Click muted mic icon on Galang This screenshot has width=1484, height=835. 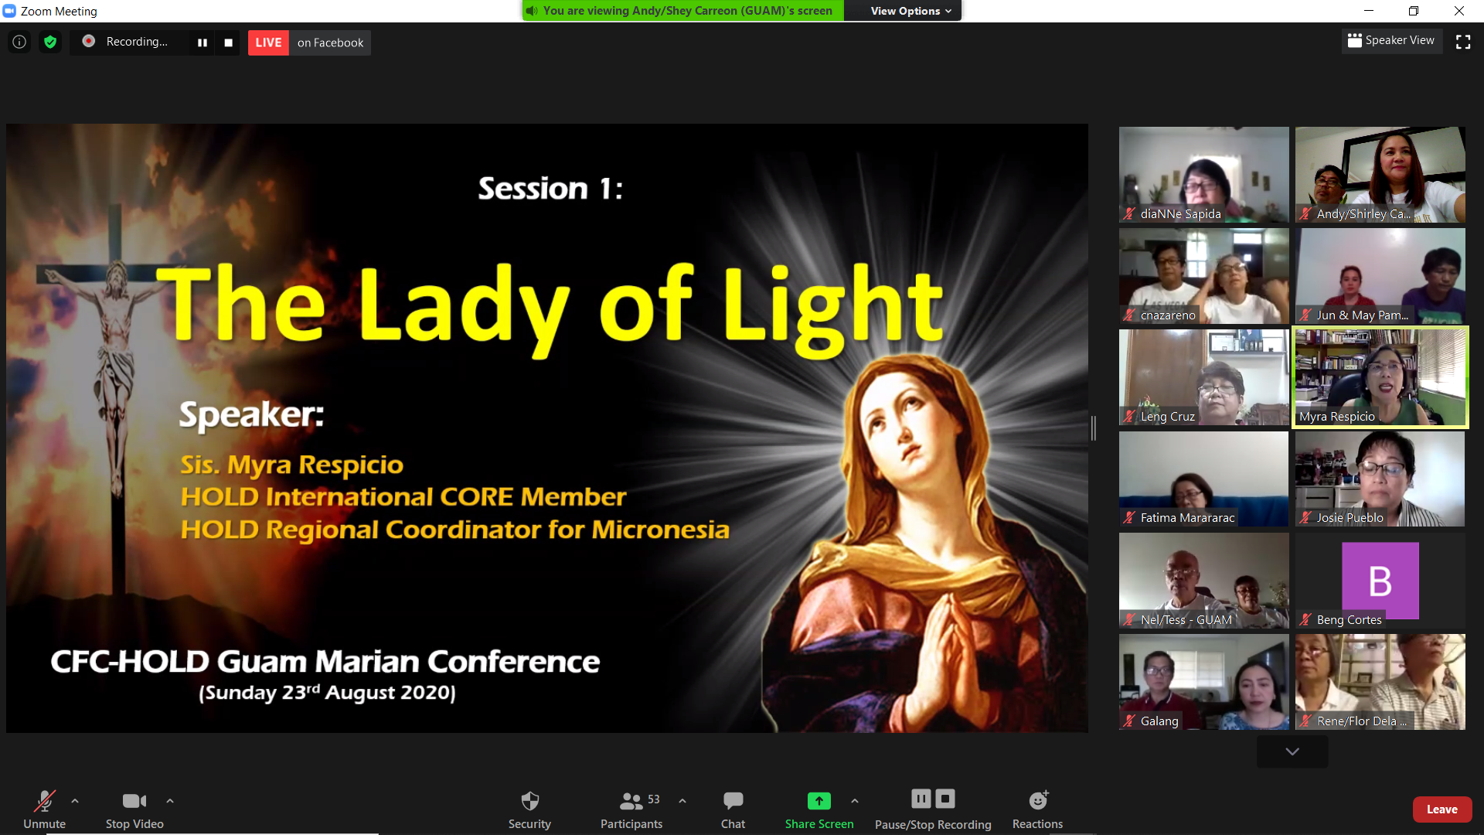[1129, 721]
